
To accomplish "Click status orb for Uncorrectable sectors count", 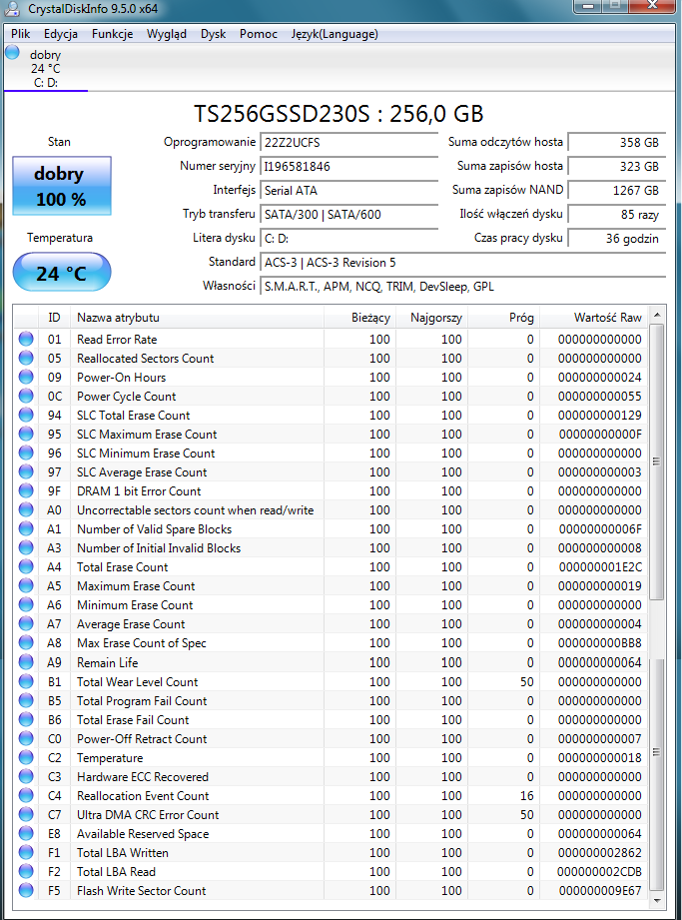I will point(26,509).
